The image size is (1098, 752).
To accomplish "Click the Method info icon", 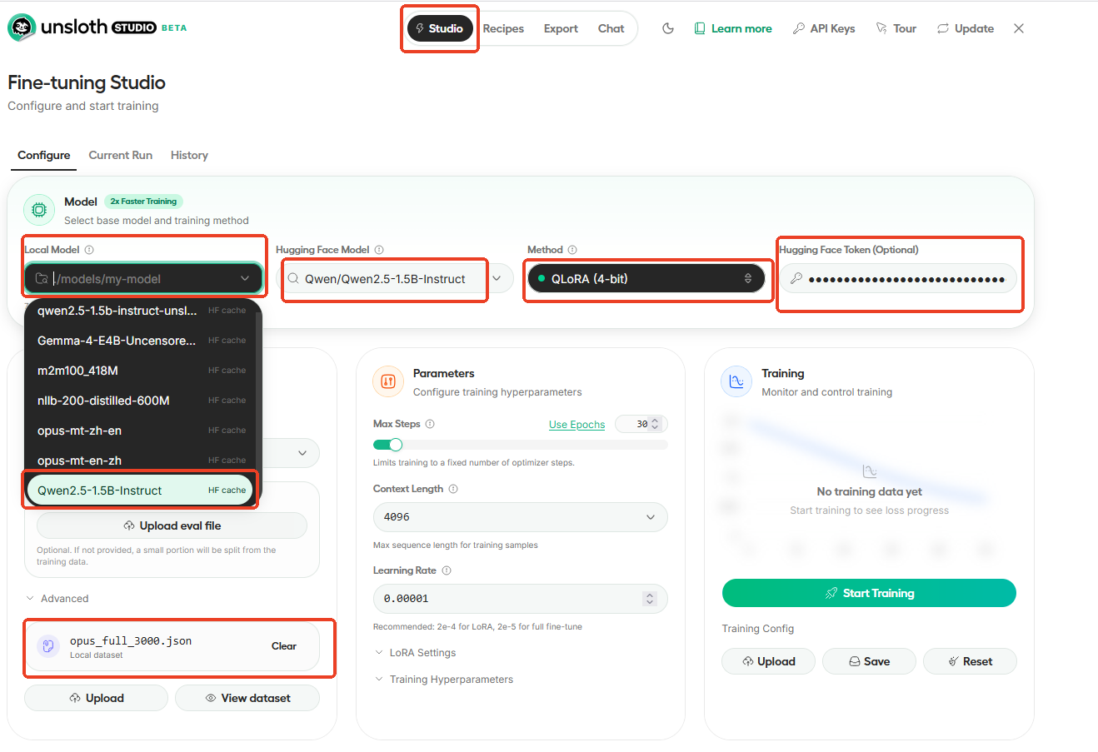I will pos(572,250).
